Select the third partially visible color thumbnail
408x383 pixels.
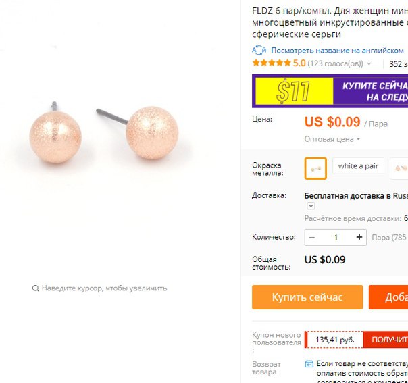[399, 169]
